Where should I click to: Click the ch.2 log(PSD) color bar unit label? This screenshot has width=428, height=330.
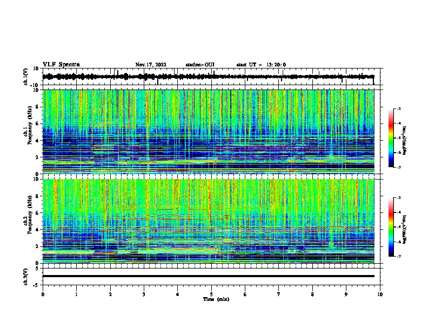tap(405, 229)
